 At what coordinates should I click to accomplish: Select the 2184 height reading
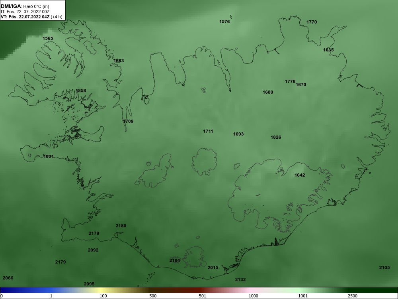(x=175, y=260)
